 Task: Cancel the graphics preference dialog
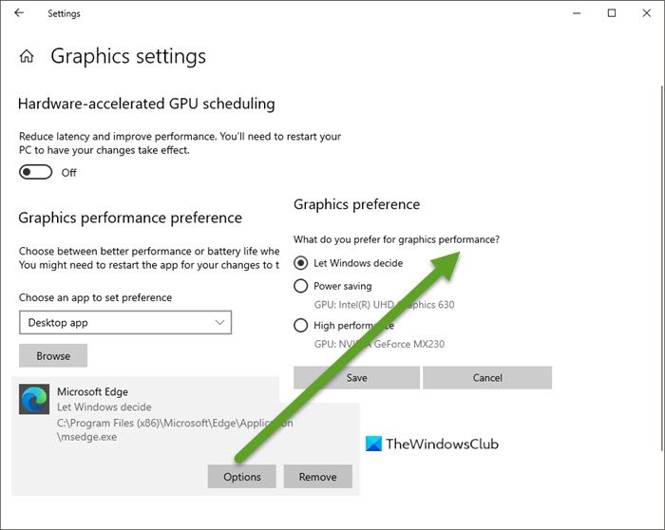486,377
